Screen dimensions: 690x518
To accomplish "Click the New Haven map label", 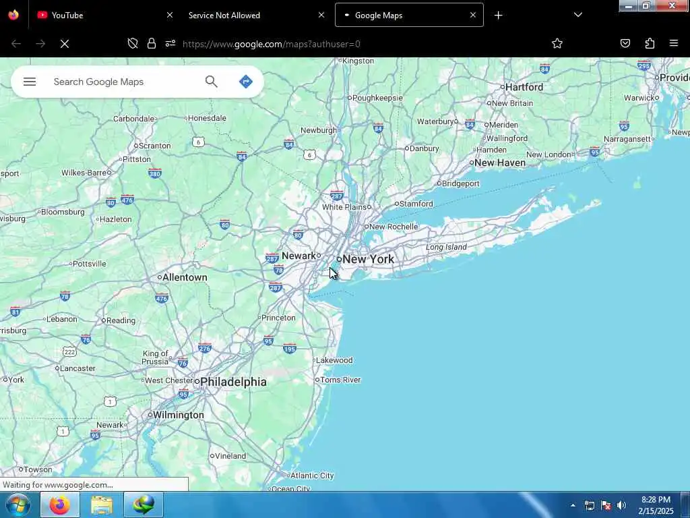I will tap(500, 163).
